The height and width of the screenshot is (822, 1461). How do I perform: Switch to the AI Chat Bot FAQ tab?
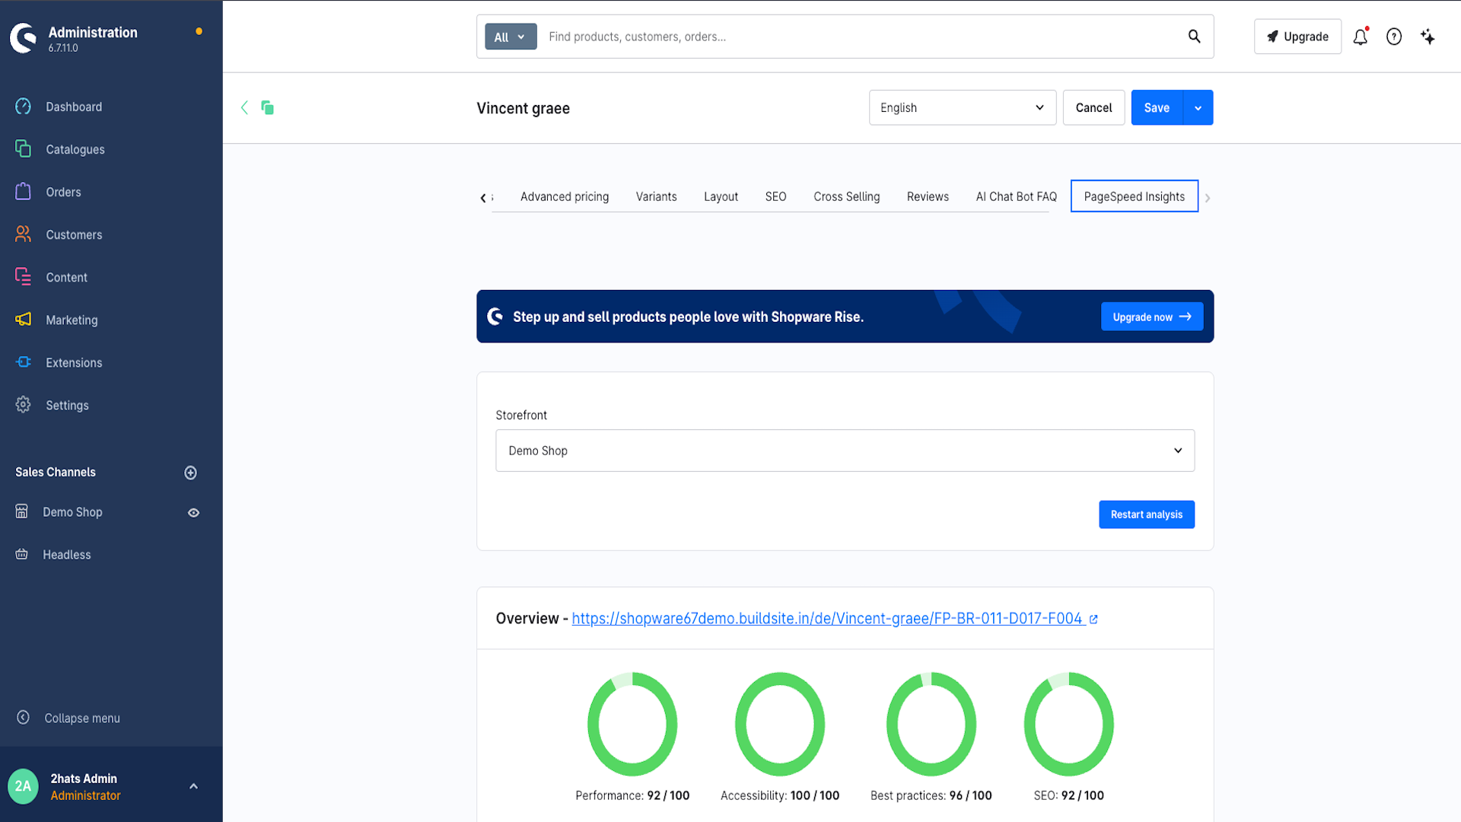(1016, 196)
